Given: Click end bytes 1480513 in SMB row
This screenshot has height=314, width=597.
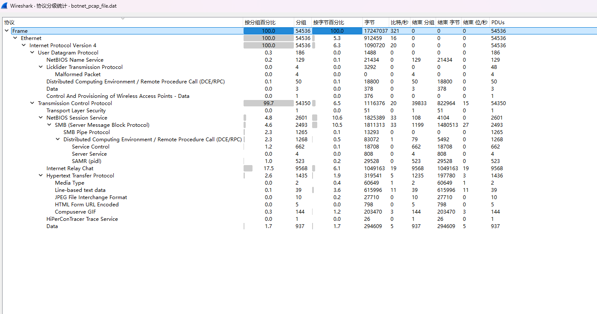Looking at the screenshot, I should 448,125.
